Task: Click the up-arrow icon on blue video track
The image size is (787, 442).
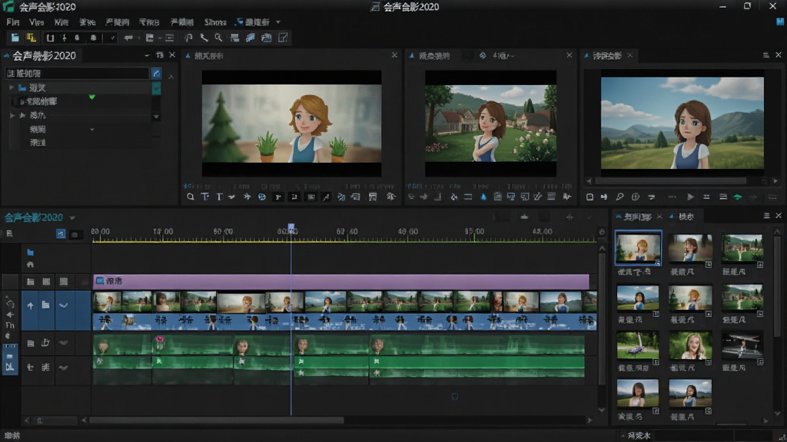Action: (30, 305)
